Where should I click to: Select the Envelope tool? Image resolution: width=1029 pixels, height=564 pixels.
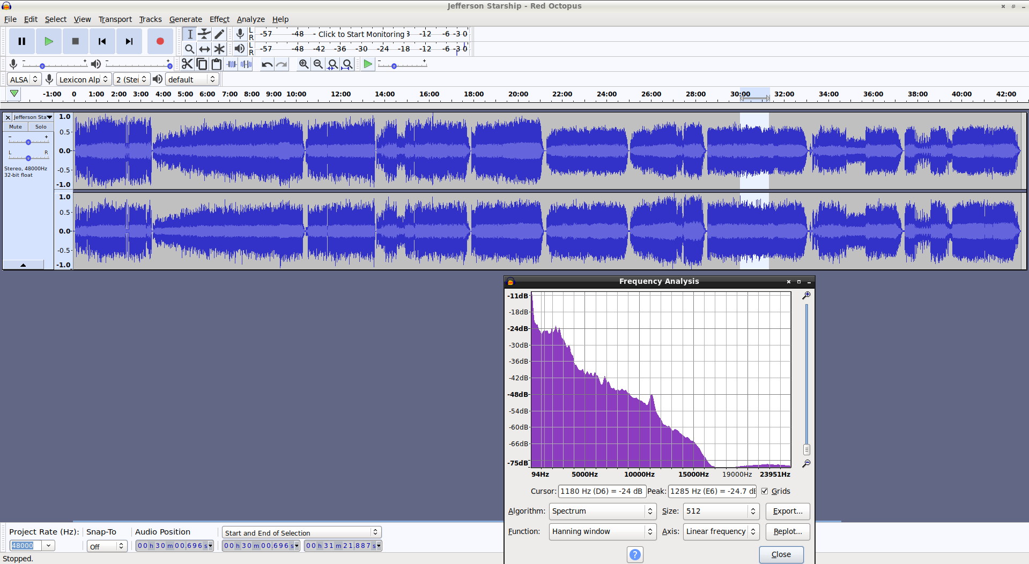point(204,34)
